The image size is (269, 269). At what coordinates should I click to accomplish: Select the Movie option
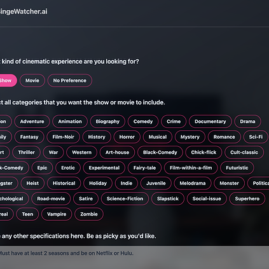[32, 81]
